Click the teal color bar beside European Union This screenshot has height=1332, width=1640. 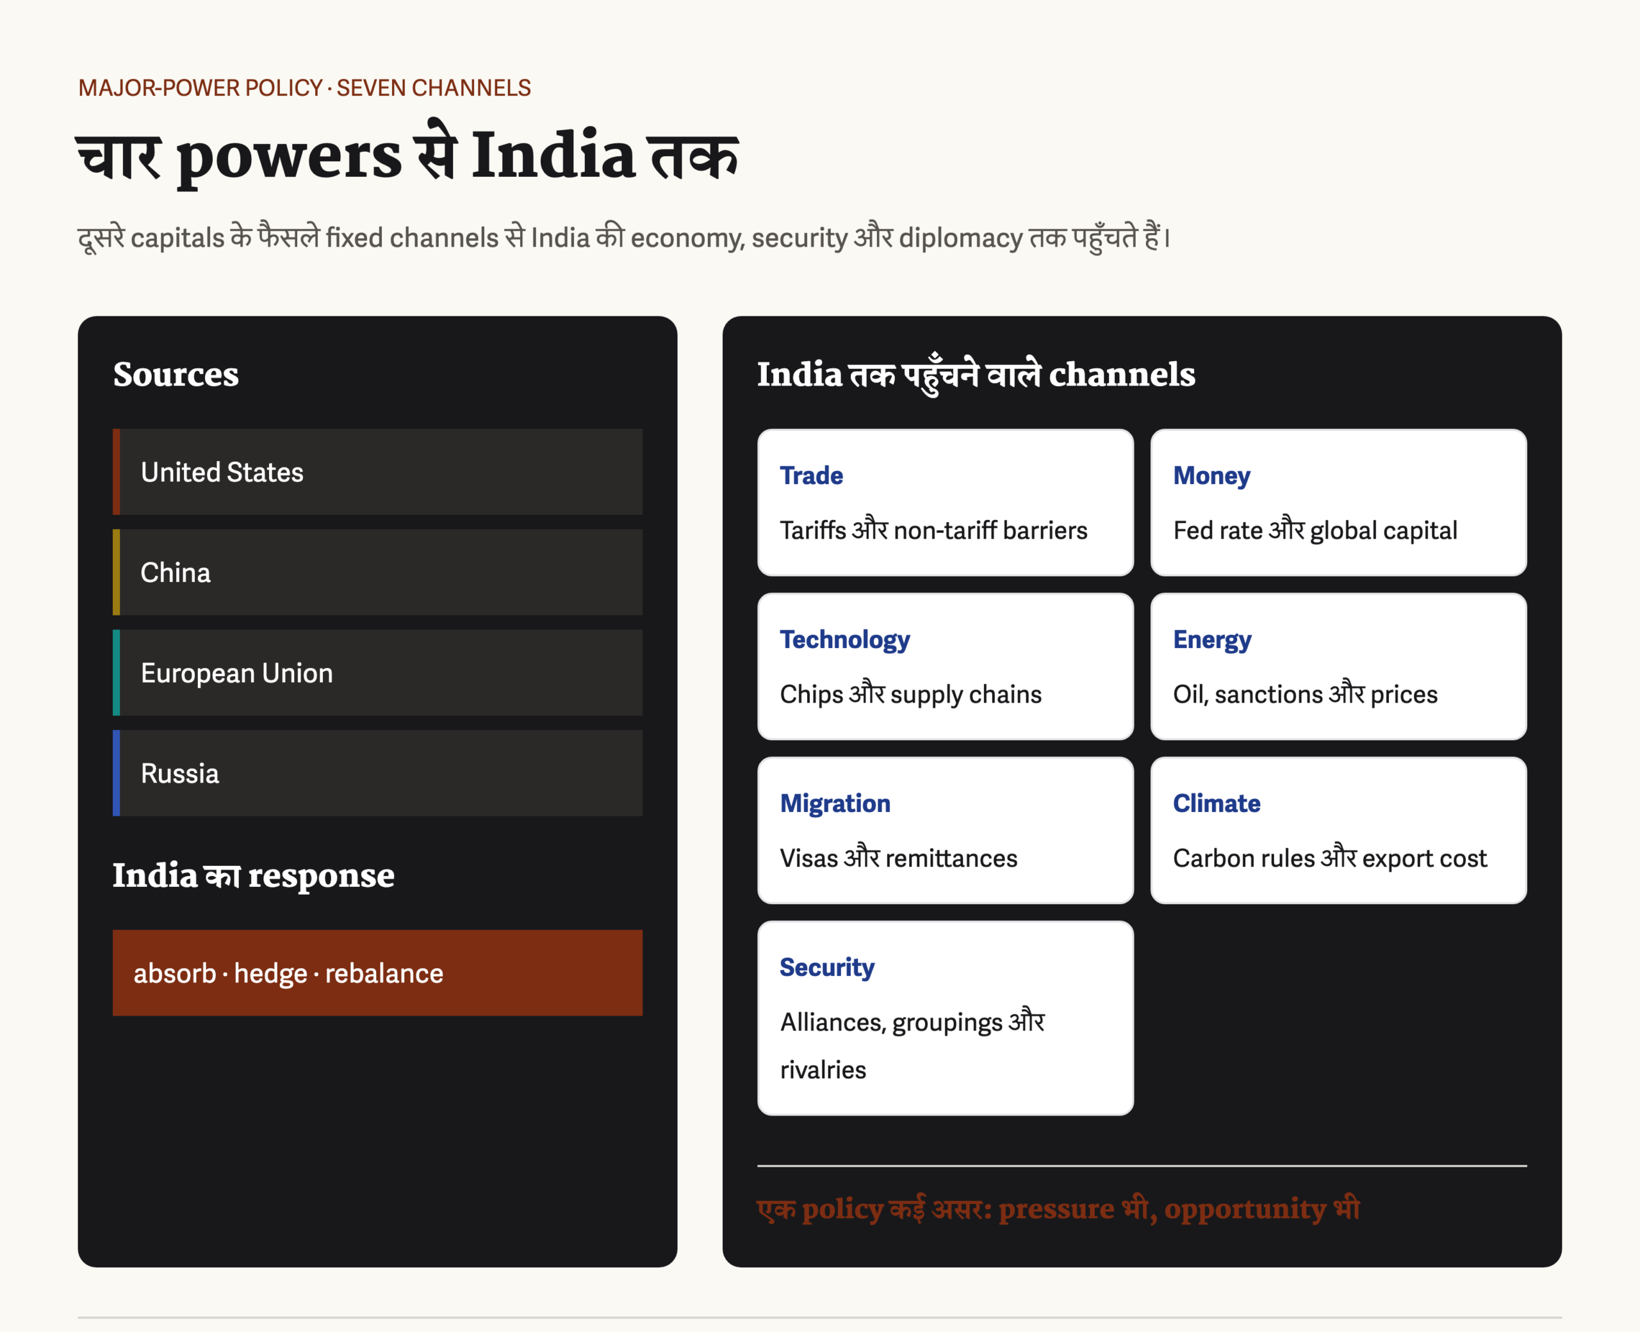click(x=117, y=673)
